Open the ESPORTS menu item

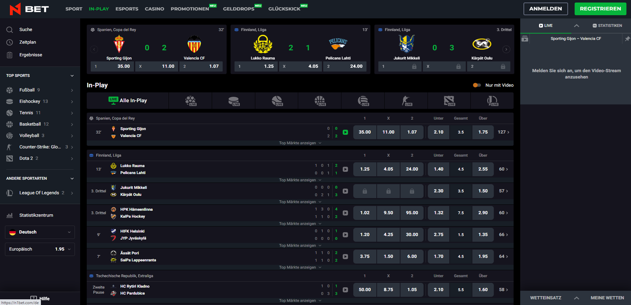127,9
